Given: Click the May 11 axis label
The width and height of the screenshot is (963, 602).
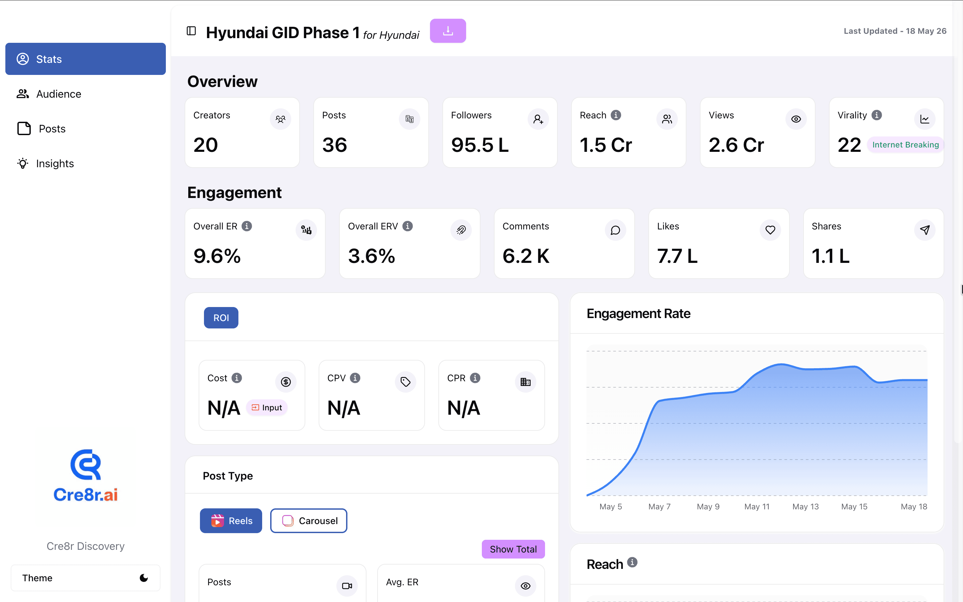Looking at the screenshot, I should pyautogui.click(x=757, y=506).
